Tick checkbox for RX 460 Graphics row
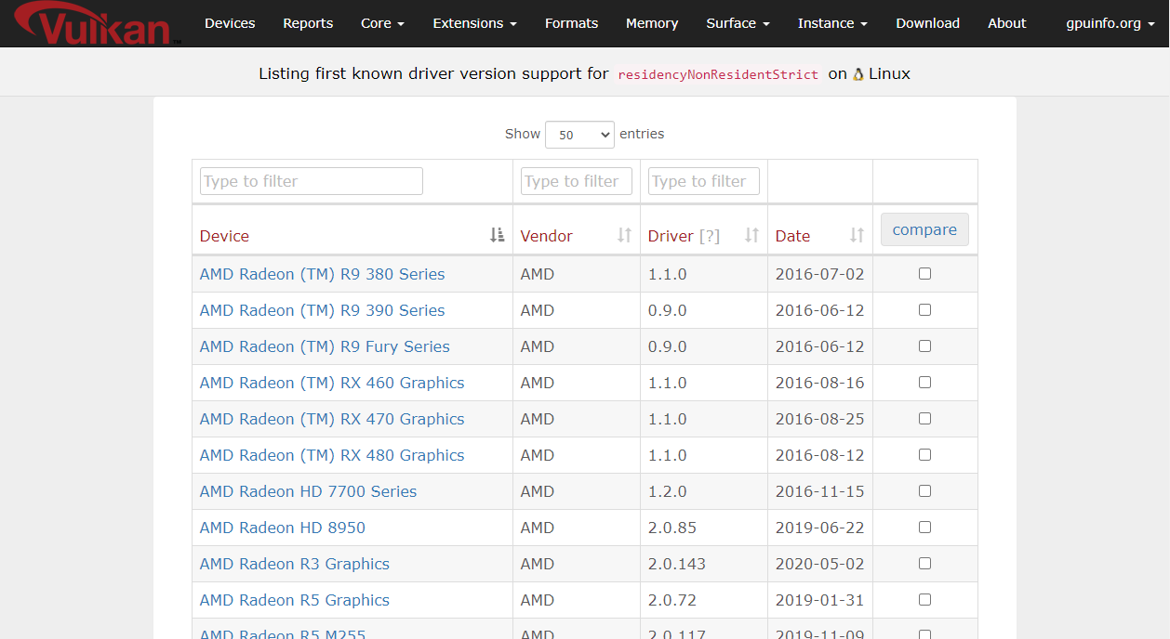This screenshot has width=1170, height=639. [924, 383]
